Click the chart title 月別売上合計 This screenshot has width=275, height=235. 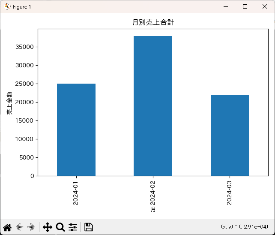153,23
